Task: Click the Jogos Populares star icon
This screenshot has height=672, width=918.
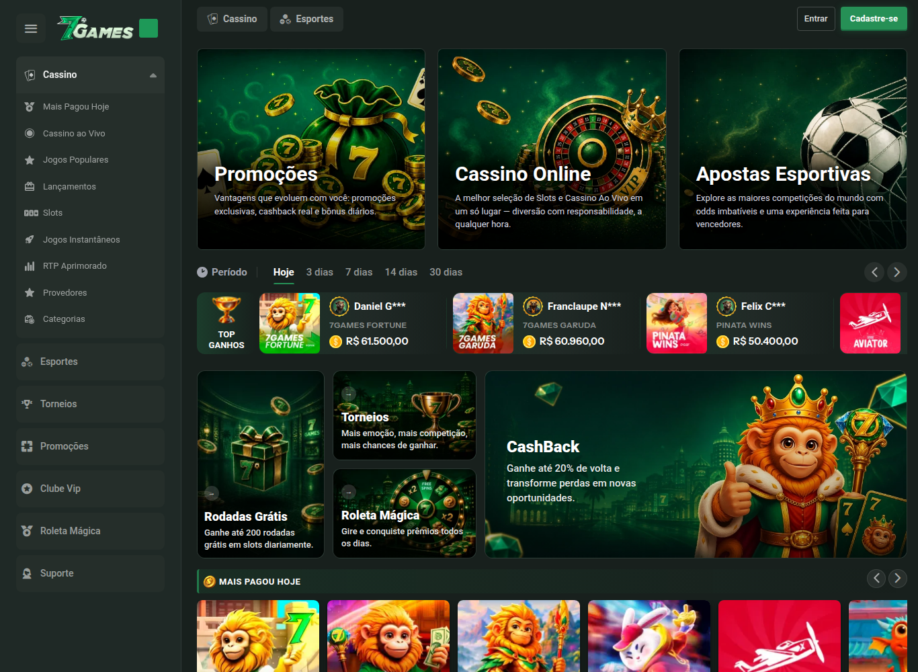Action: click(30, 160)
